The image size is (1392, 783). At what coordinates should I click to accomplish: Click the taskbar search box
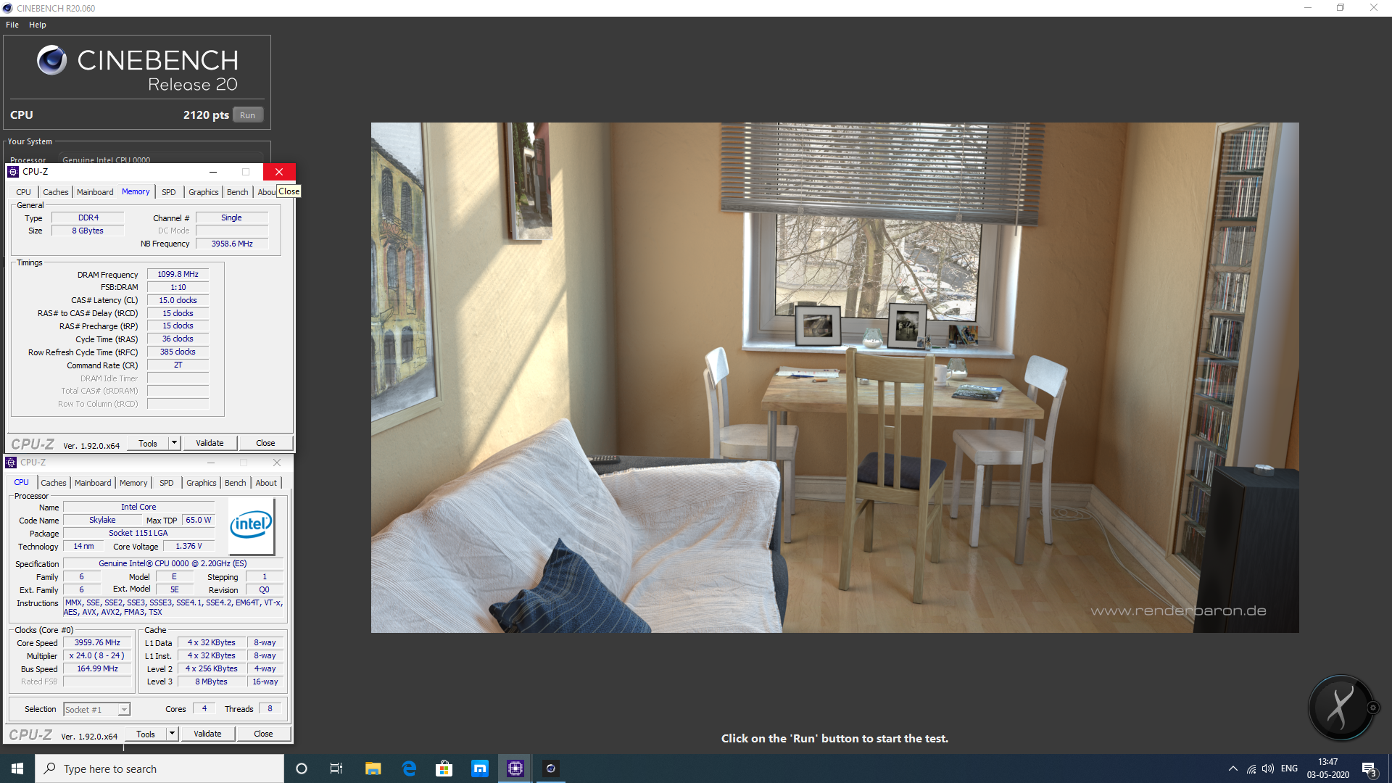(159, 768)
